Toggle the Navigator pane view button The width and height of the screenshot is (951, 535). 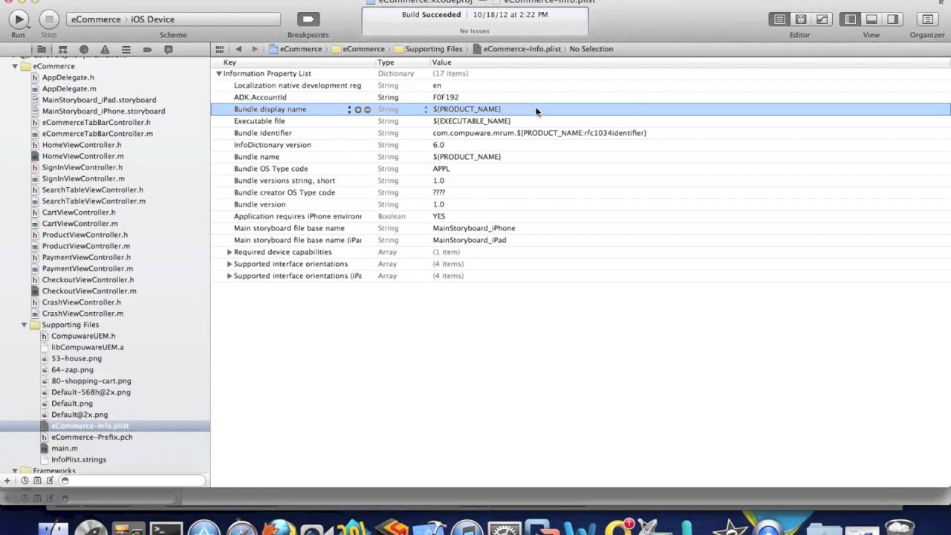tap(851, 19)
